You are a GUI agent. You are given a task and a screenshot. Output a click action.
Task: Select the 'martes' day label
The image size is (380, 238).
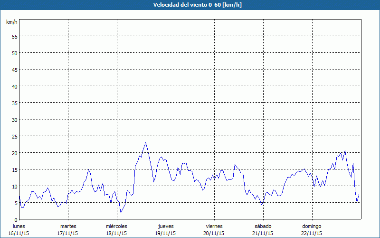tap(68, 226)
